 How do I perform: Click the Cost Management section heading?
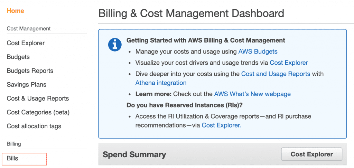click(29, 29)
